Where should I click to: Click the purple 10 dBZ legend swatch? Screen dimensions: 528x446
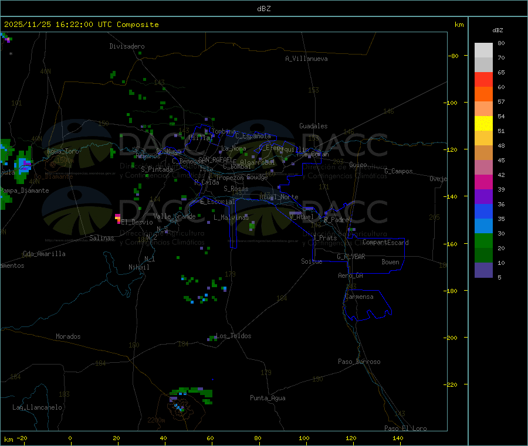tap(483, 270)
